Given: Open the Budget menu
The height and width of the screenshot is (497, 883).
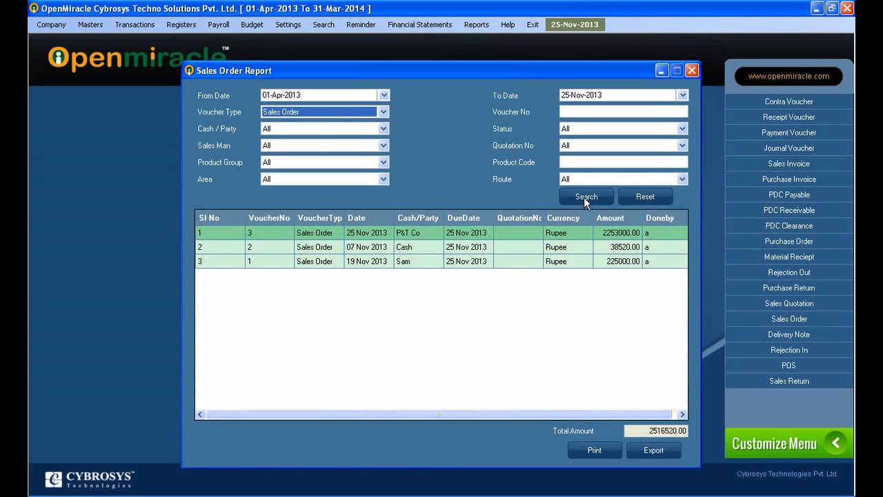Looking at the screenshot, I should pyautogui.click(x=252, y=25).
